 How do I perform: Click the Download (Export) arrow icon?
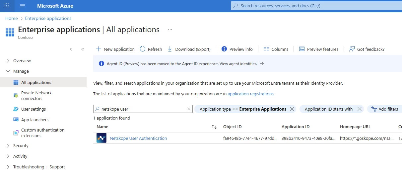click(x=170, y=49)
